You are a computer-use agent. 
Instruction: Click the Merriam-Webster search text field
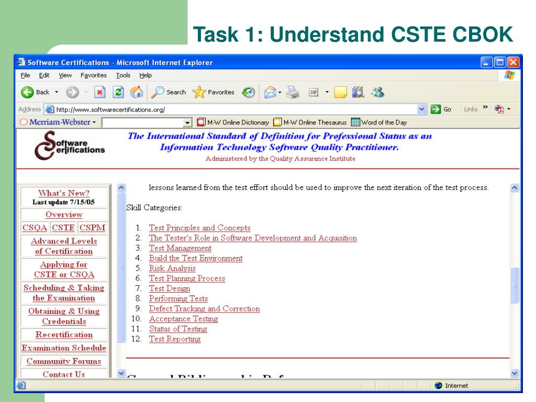click(x=143, y=122)
